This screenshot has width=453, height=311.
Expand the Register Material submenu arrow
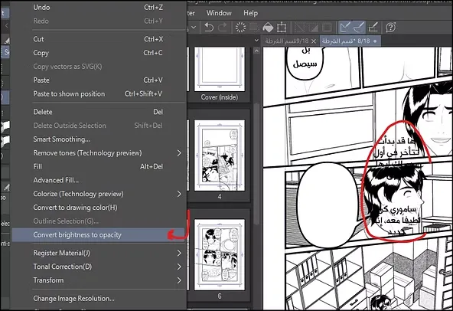[179, 253]
